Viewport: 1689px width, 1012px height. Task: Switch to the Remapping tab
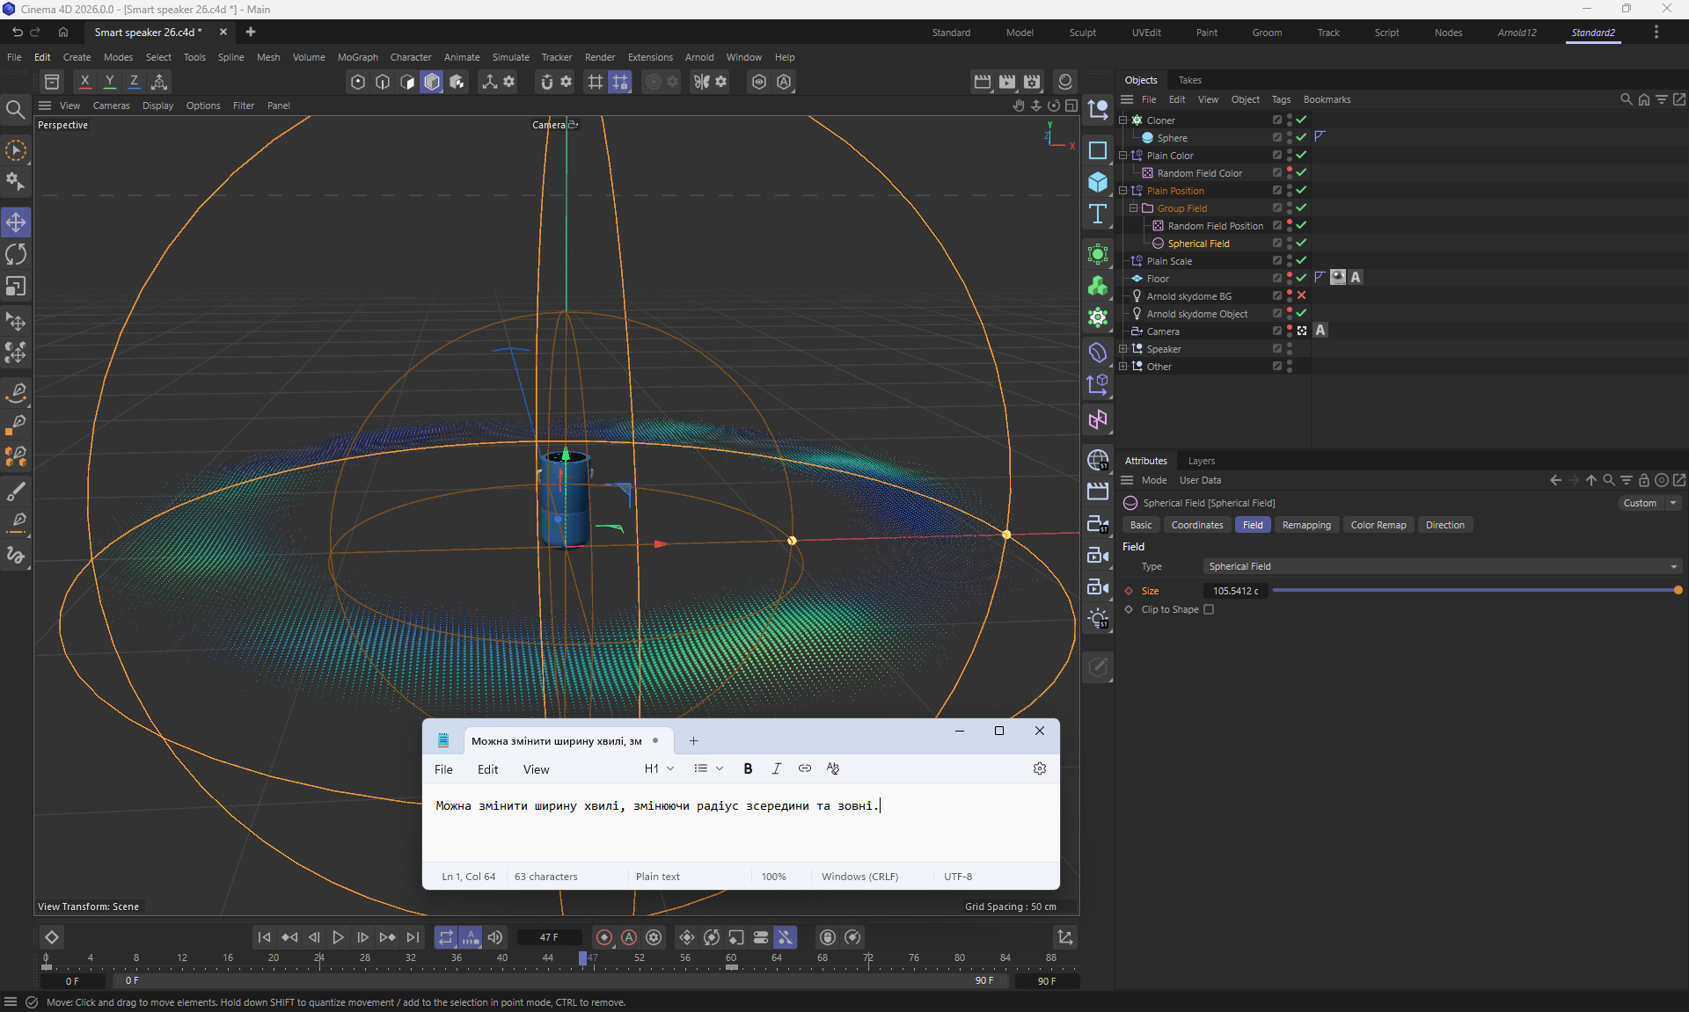pos(1305,525)
